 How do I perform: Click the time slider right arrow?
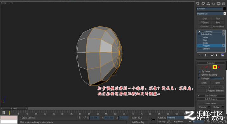pyautogui.click(x=27, y=109)
